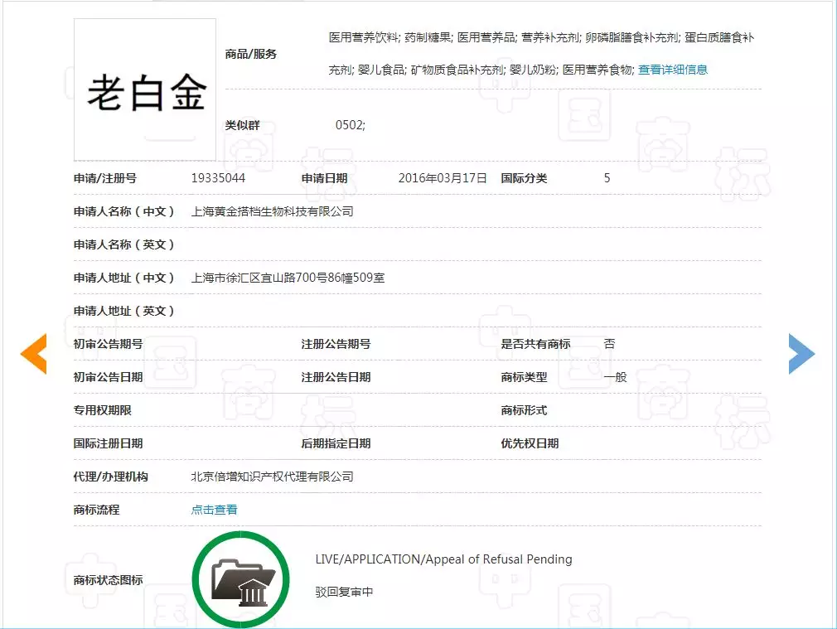The height and width of the screenshot is (629, 837).
Task: Open the 查看详细信息 link
Action: tap(672, 70)
